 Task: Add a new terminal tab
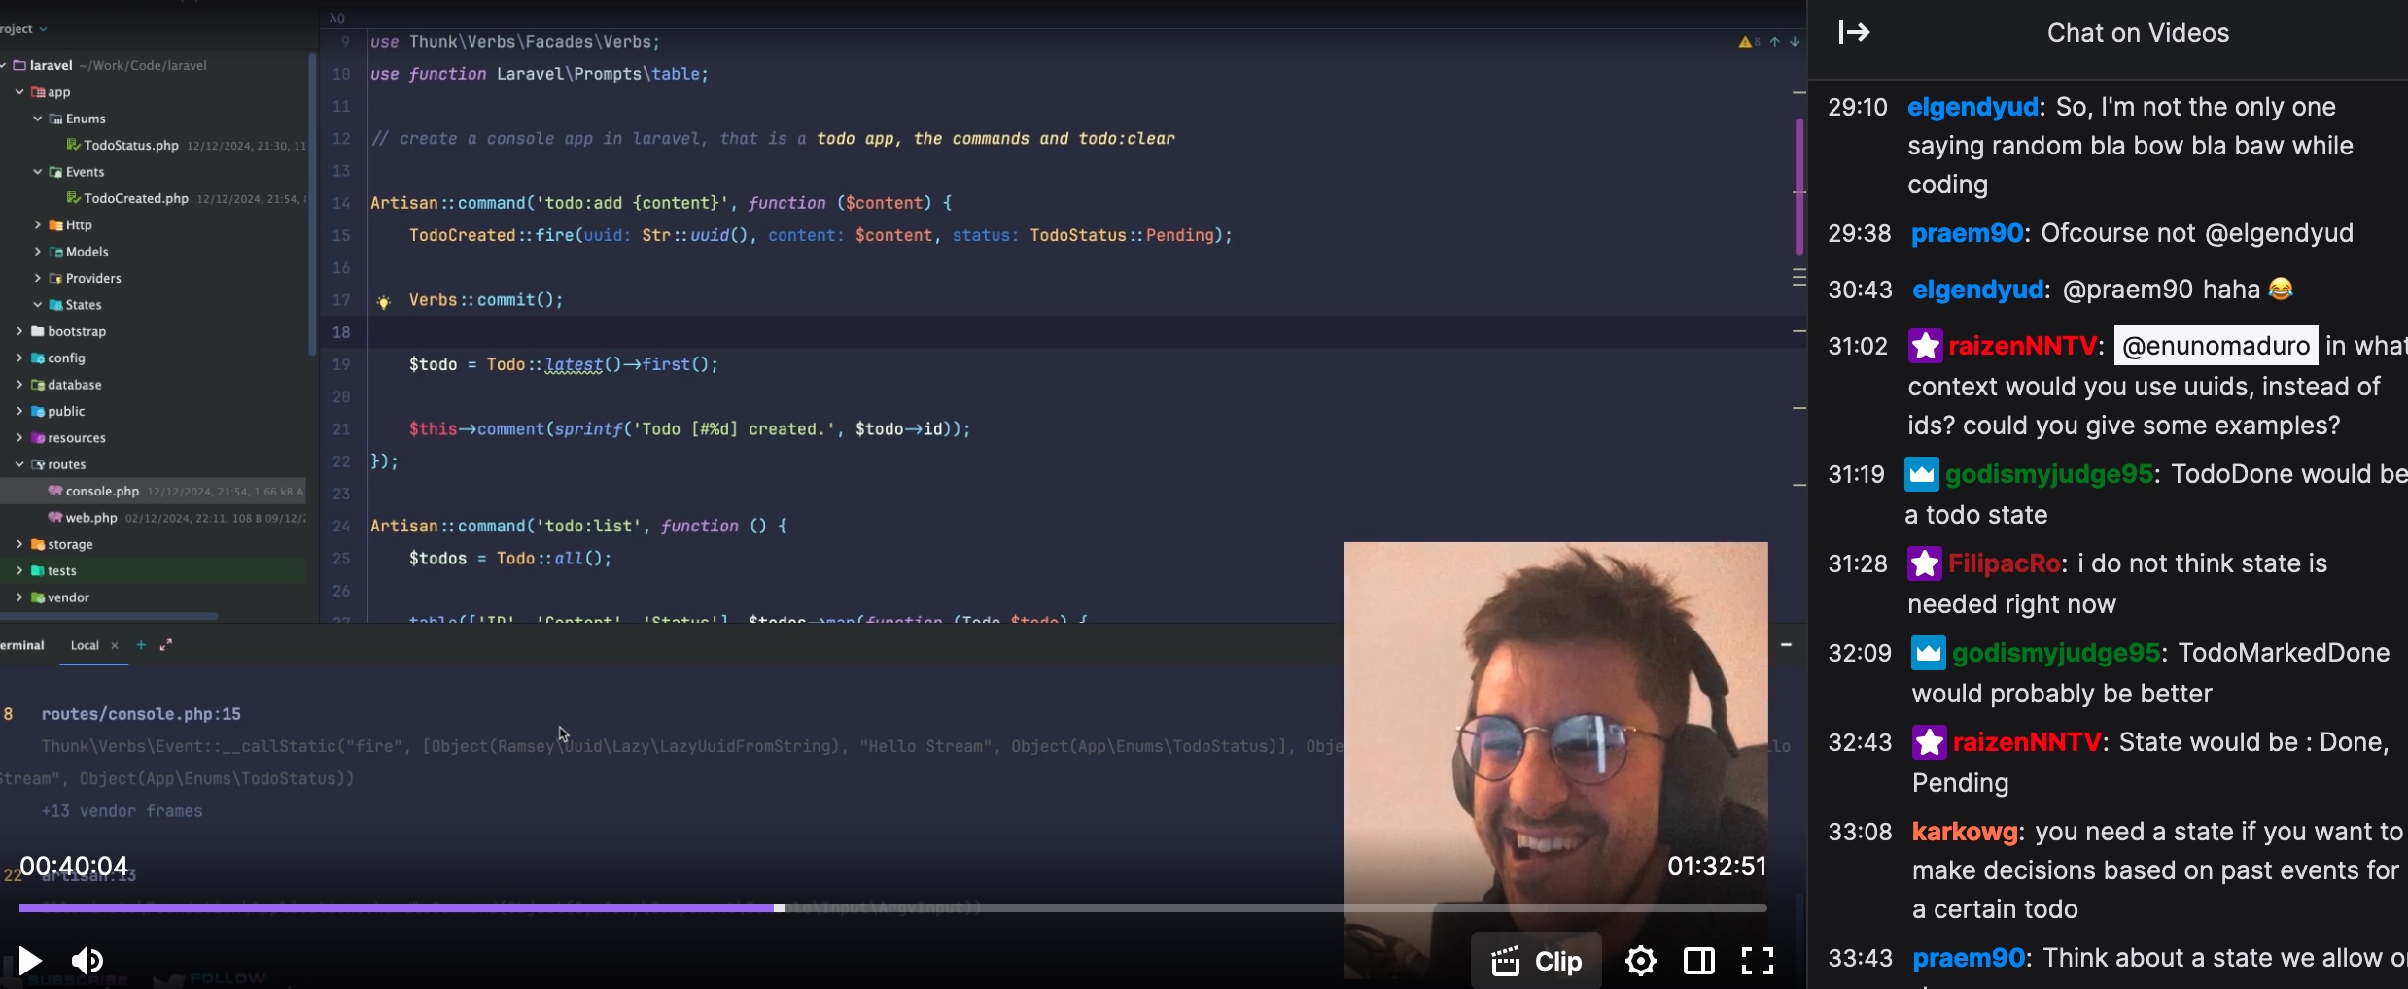141,644
